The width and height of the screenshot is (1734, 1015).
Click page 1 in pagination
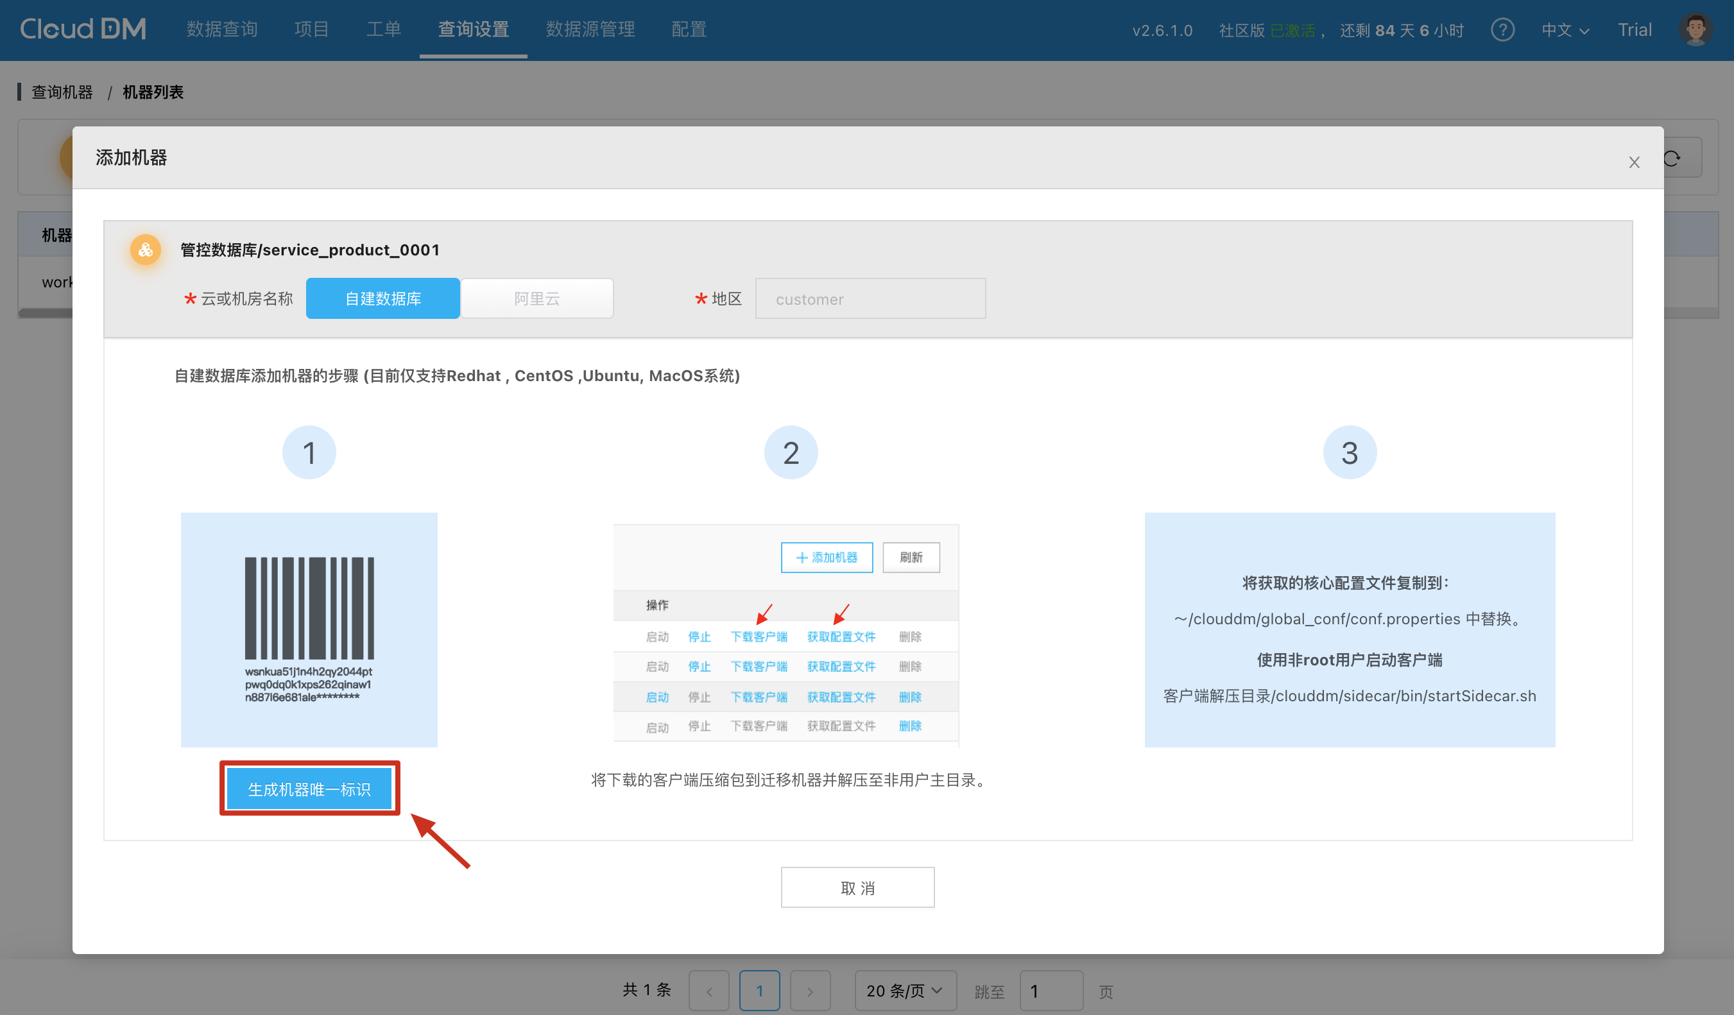tap(759, 991)
